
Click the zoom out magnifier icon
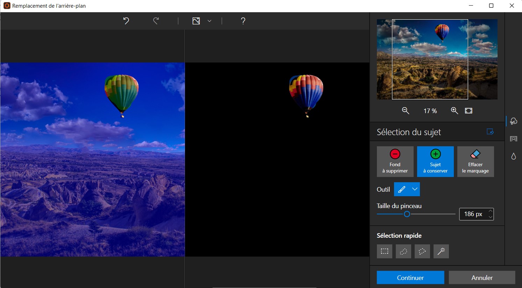[x=406, y=111]
